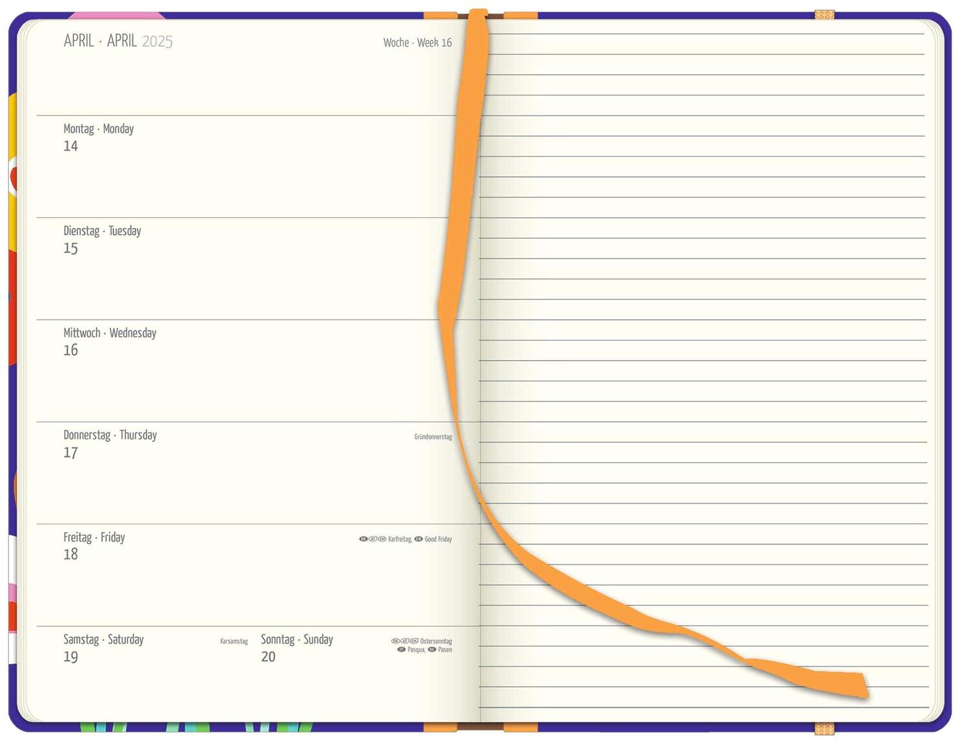Viewport: 969px width, 744px height.
Task: Click the "Samstag · Saturday" day heading
Action: click(x=103, y=639)
